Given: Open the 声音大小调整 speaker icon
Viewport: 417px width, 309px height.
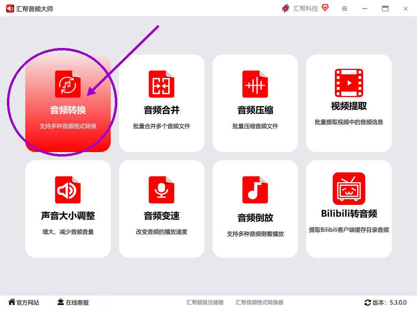Looking at the screenshot, I should click(68, 190).
